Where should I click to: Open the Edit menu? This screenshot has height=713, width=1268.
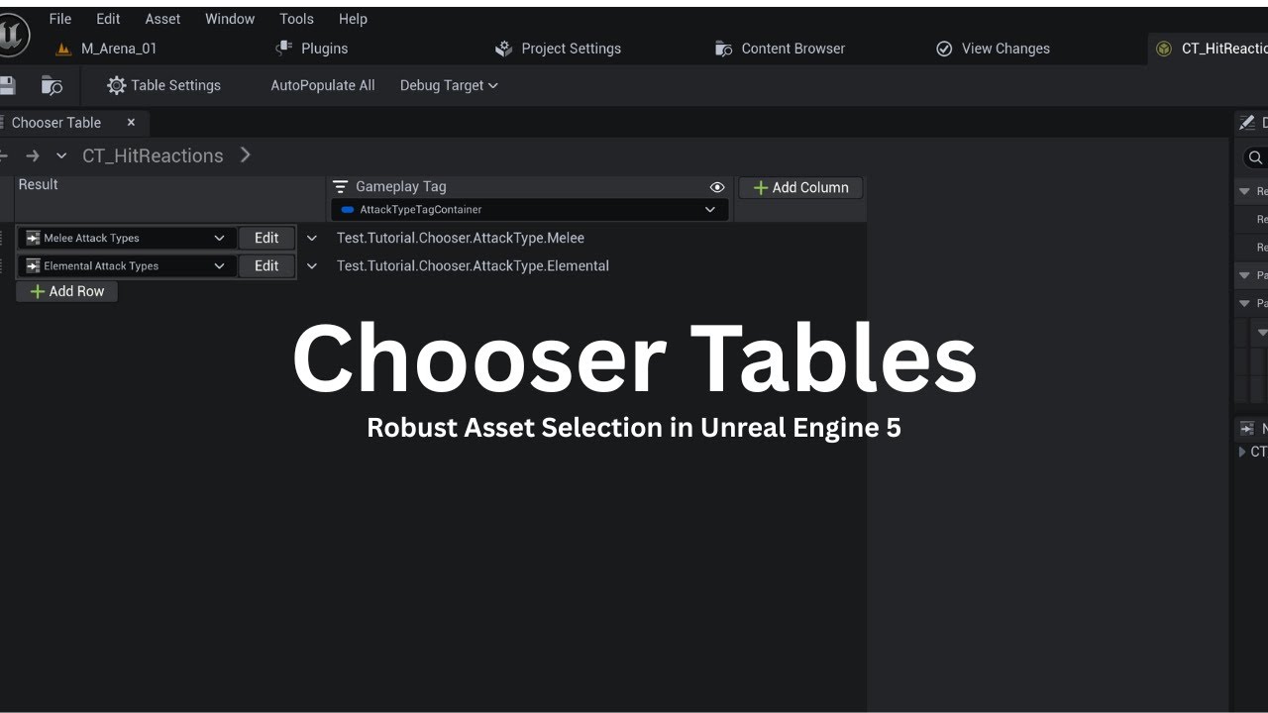pyautogui.click(x=108, y=19)
